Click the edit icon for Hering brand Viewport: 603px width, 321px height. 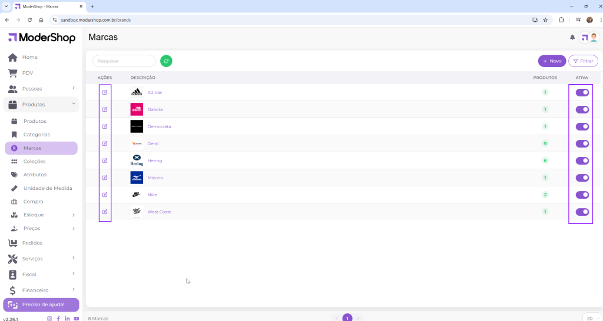click(x=105, y=160)
